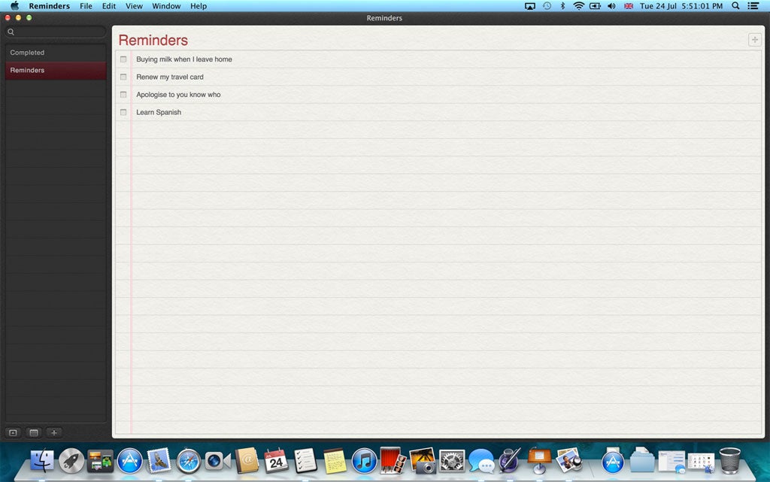The height and width of the screenshot is (482, 770).
Task: Open the British flag input source menu
Action: pos(629,6)
